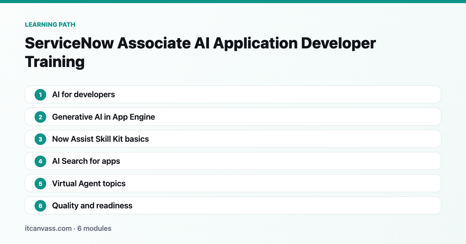Click the number 4 module badge

pyautogui.click(x=40, y=161)
